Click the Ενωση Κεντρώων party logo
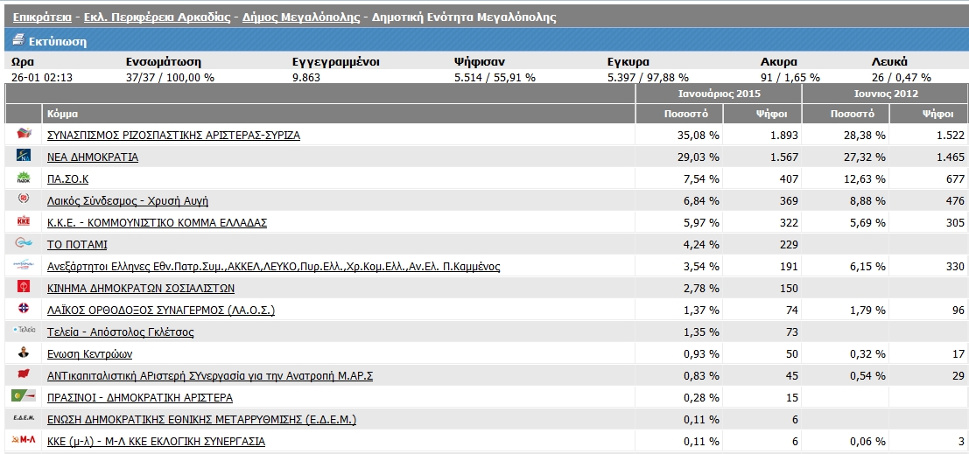 (x=24, y=353)
